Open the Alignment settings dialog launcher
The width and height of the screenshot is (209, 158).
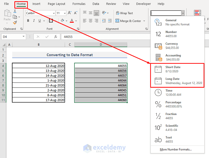[x=146, y=29]
